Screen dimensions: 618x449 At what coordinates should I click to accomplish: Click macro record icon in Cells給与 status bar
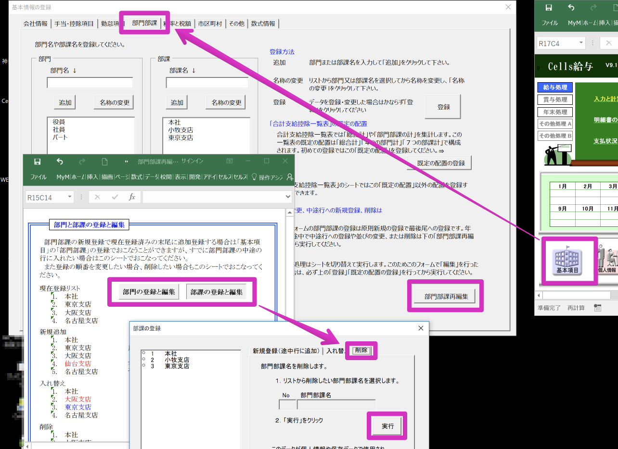coord(597,308)
